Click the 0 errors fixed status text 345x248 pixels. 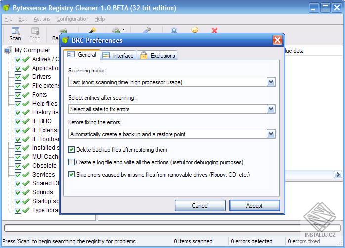(x=304, y=241)
